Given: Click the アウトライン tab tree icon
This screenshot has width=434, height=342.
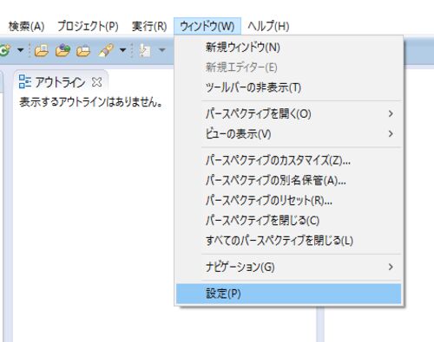Looking at the screenshot, I should tap(25, 81).
